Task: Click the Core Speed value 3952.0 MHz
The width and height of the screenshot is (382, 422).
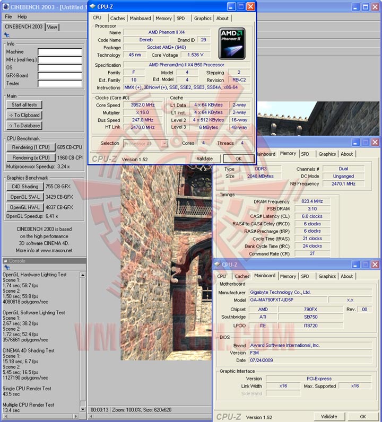Action: coord(143,105)
